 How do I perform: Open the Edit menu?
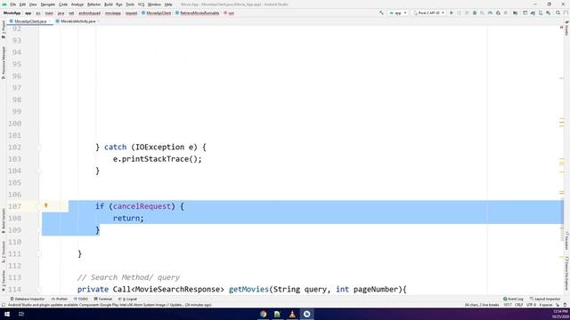coord(22,4)
